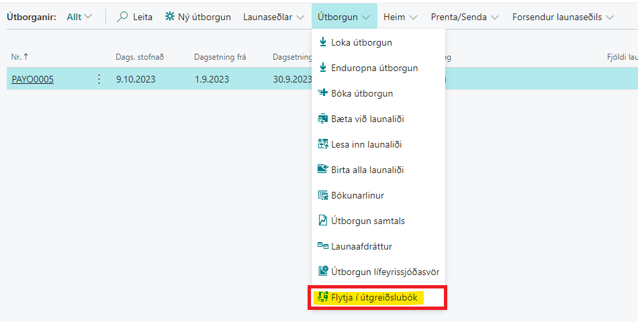Open row options for PAYO0005
638x322 pixels.
(x=99, y=79)
